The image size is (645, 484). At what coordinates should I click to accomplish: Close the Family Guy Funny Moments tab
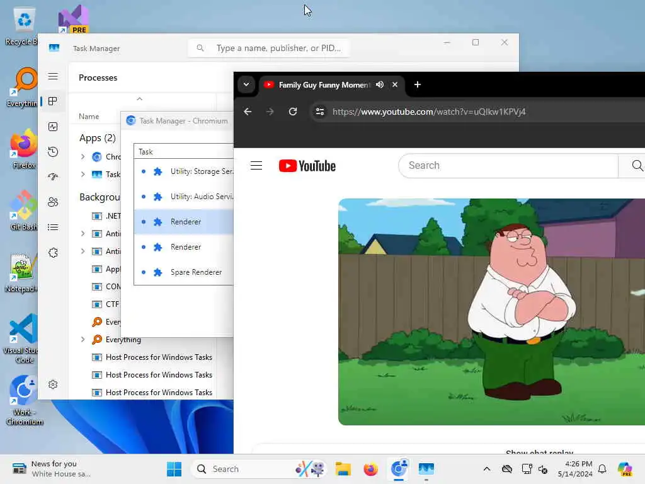tap(395, 84)
